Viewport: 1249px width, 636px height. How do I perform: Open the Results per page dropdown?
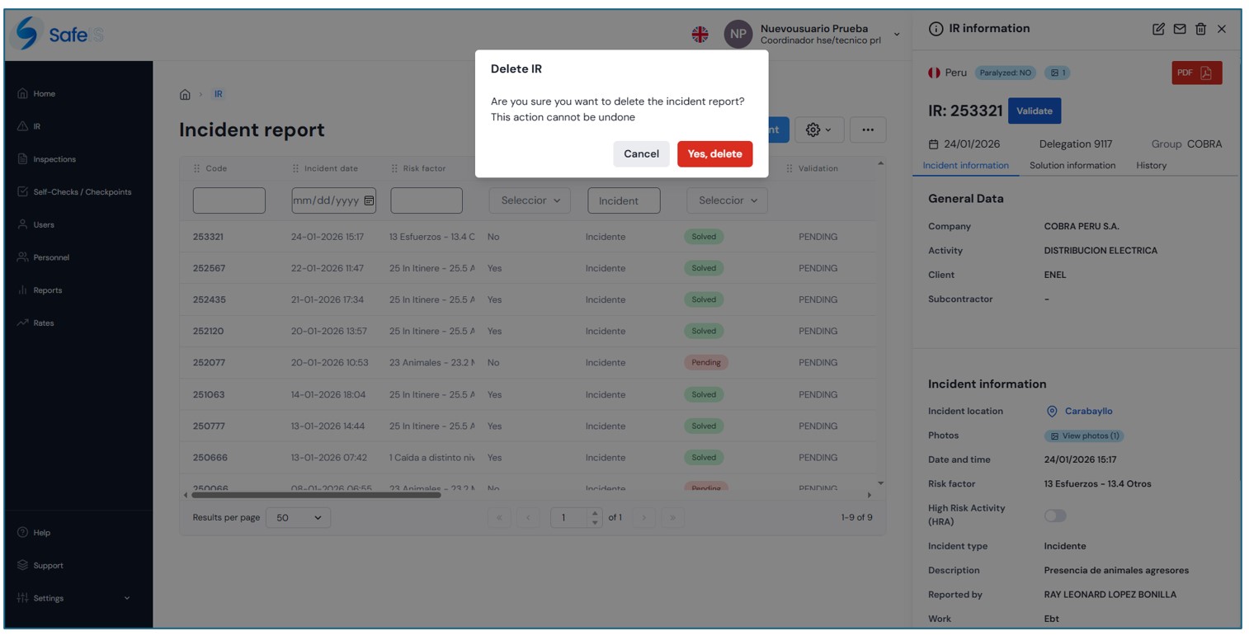[298, 518]
